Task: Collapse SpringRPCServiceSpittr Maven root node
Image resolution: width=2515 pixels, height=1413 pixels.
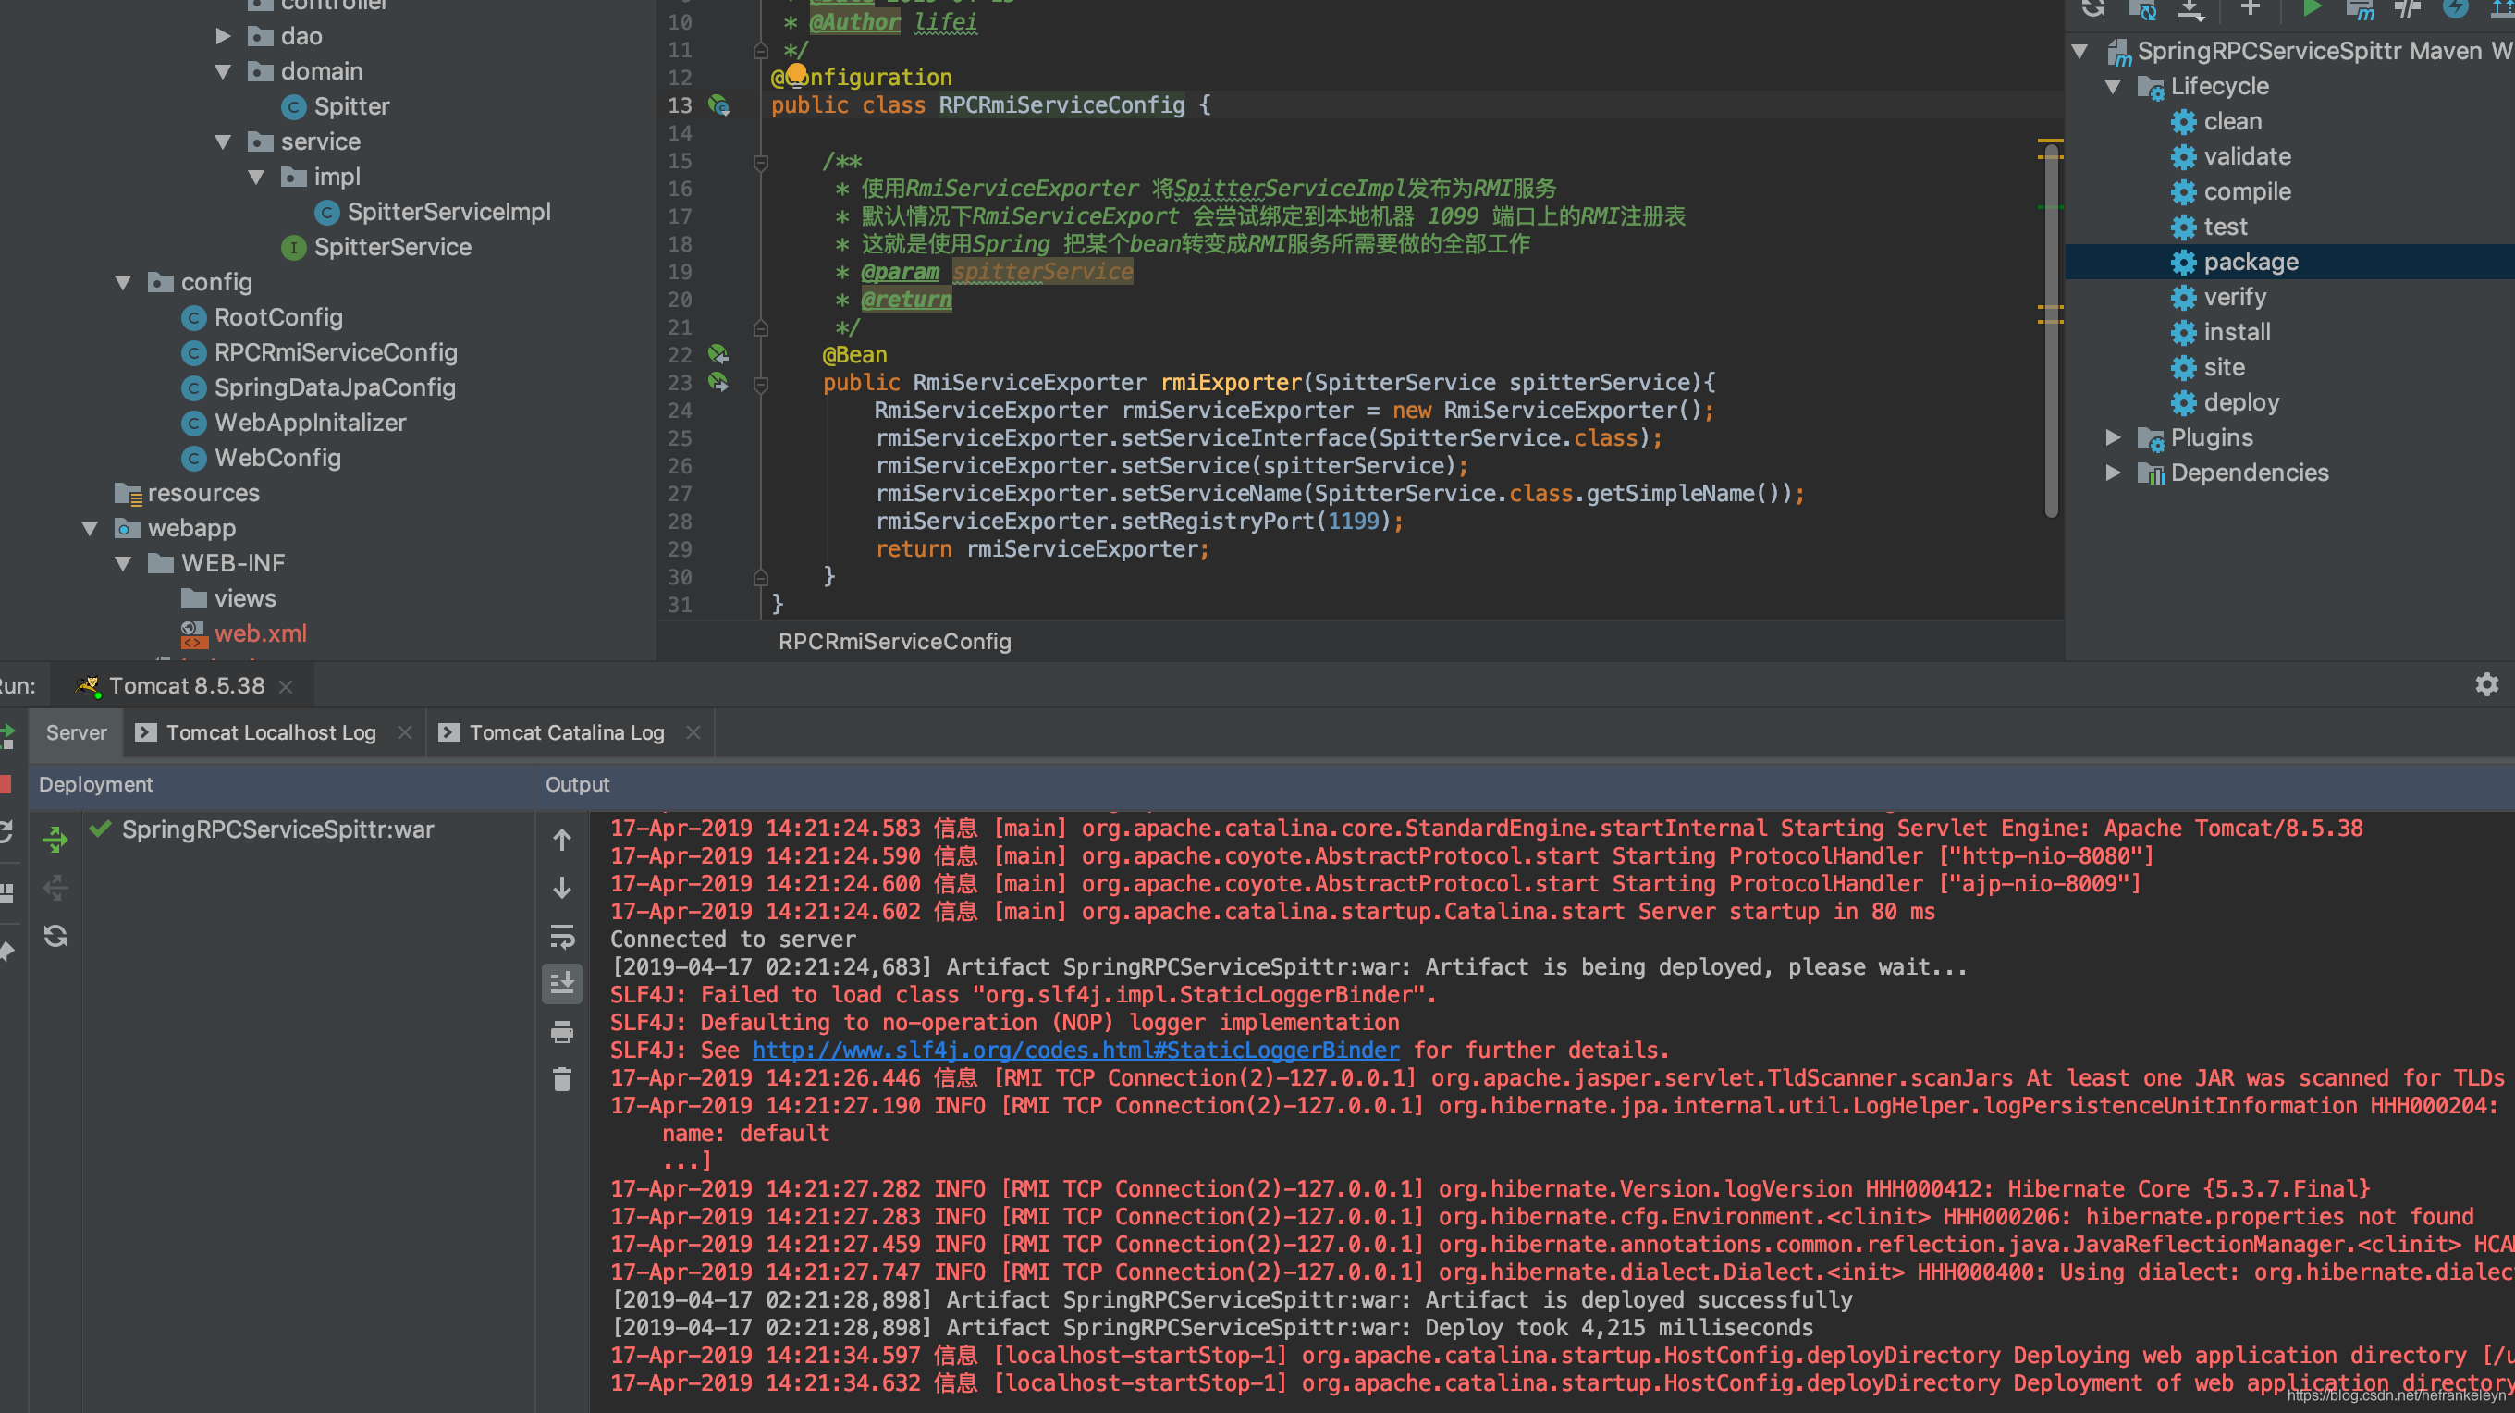Action: (2079, 51)
